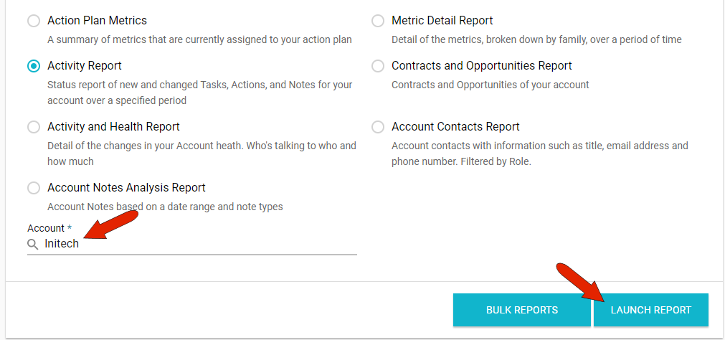725x340 pixels.
Task: Choose the Activity and Health Report radio button
Action: (x=34, y=127)
